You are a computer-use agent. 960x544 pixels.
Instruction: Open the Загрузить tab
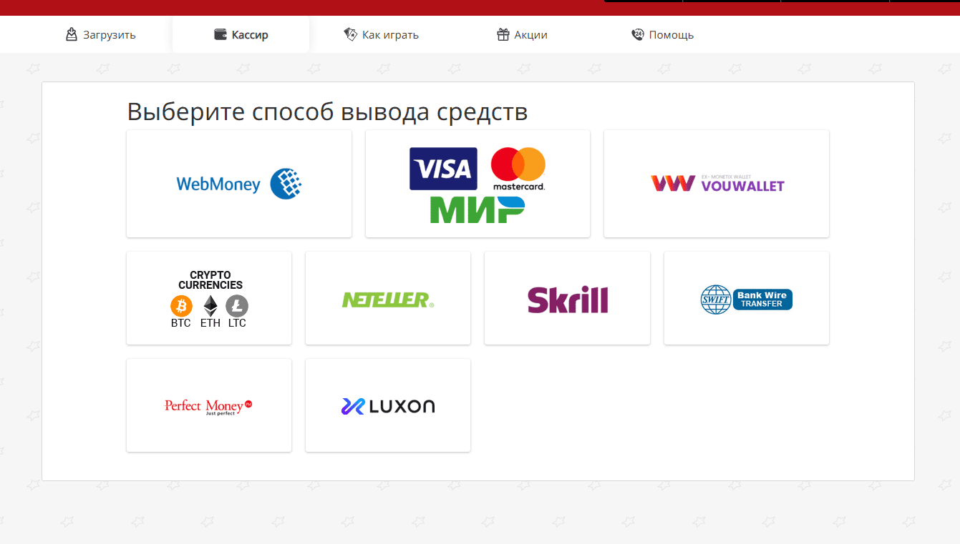pyautogui.click(x=101, y=34)
